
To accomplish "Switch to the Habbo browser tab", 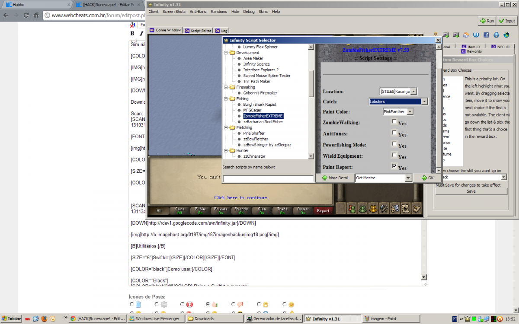I will point(35,4).
